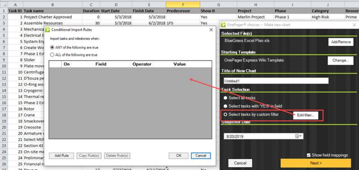The width and height of the screenshot is (359, 170).
Task: Open Edit filter... button
Action: pyautogui.click(x=306, y=116)
